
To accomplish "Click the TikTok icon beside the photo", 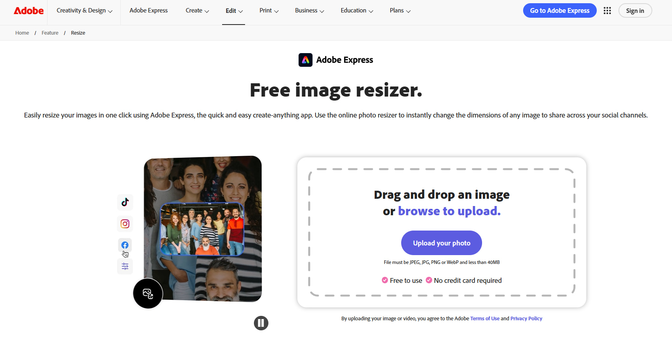I will pyautogui.click(x=125, y=202).
